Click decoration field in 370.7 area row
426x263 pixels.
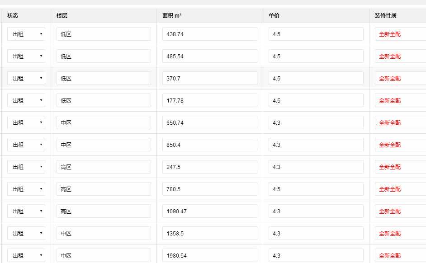point(400,78)
